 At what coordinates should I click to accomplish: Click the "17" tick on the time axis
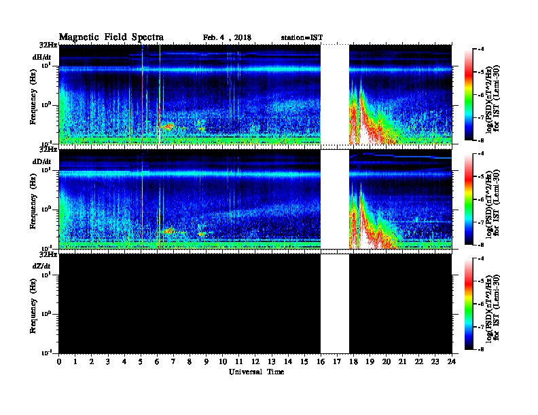point(337,361)
